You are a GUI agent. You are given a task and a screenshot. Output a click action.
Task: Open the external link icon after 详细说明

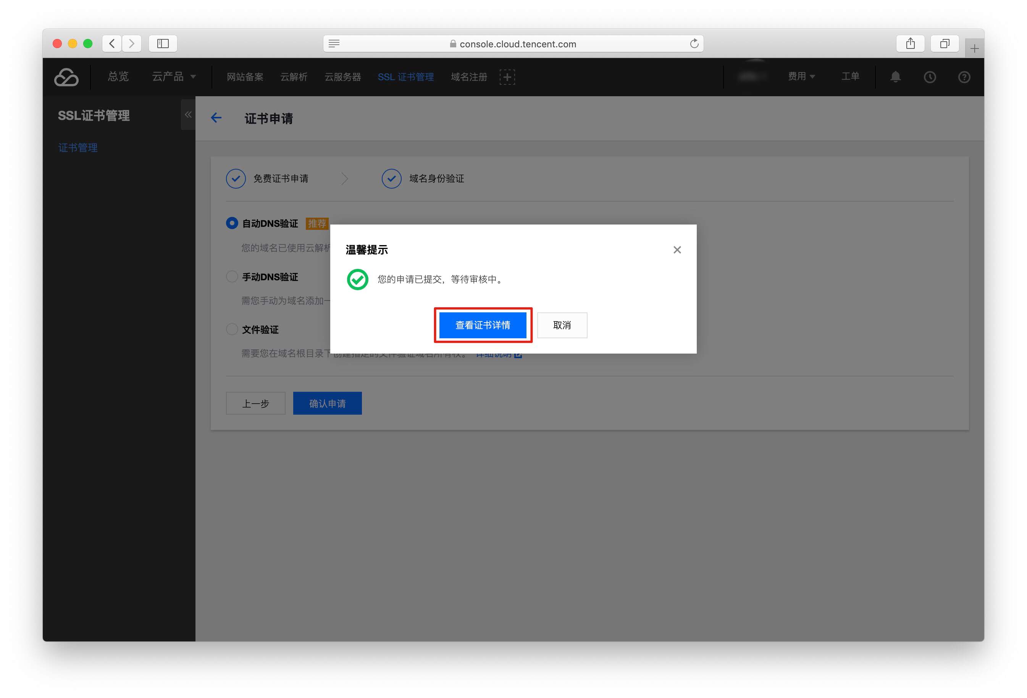click(x=518, y=355)
